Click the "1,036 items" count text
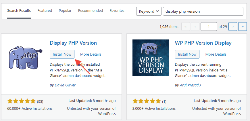This screenshot has width=250, height=121. click(169, 27)
